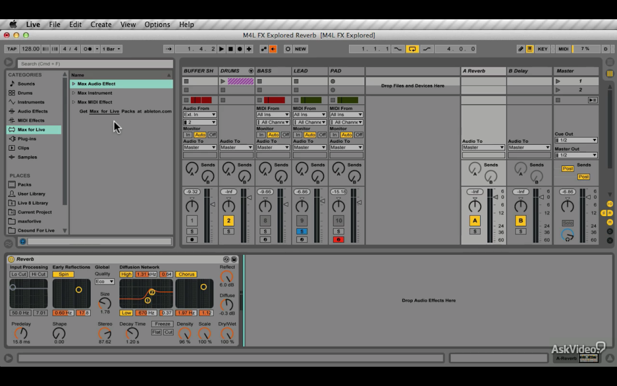This screenshot has width=617, height=386.
Task: Click the Reverb Dry/Wet knob
Action: pyautogui.click(x=227, y=333)
